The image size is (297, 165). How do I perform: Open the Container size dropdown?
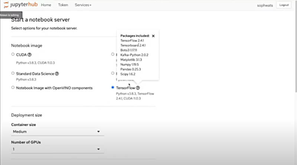tap(58, 132)
